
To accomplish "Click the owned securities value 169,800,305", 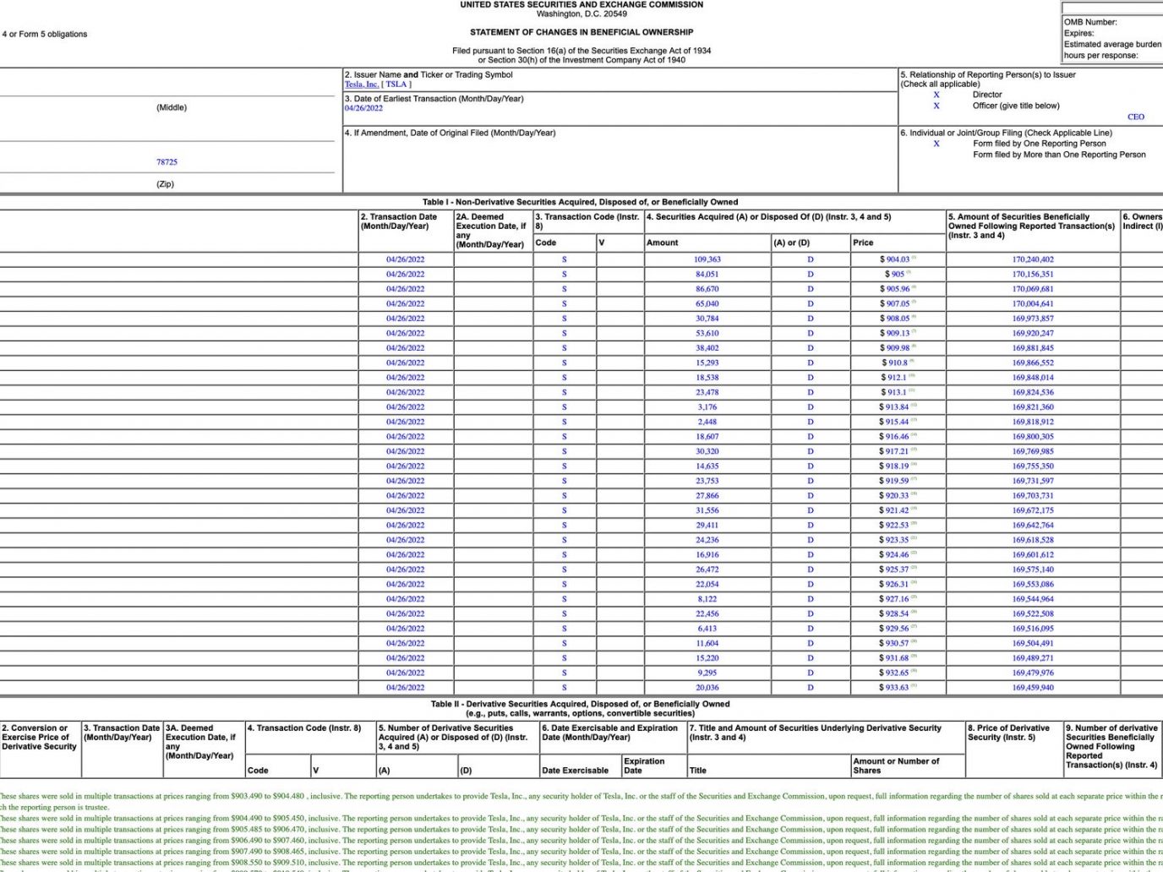I will (1033, 437).
